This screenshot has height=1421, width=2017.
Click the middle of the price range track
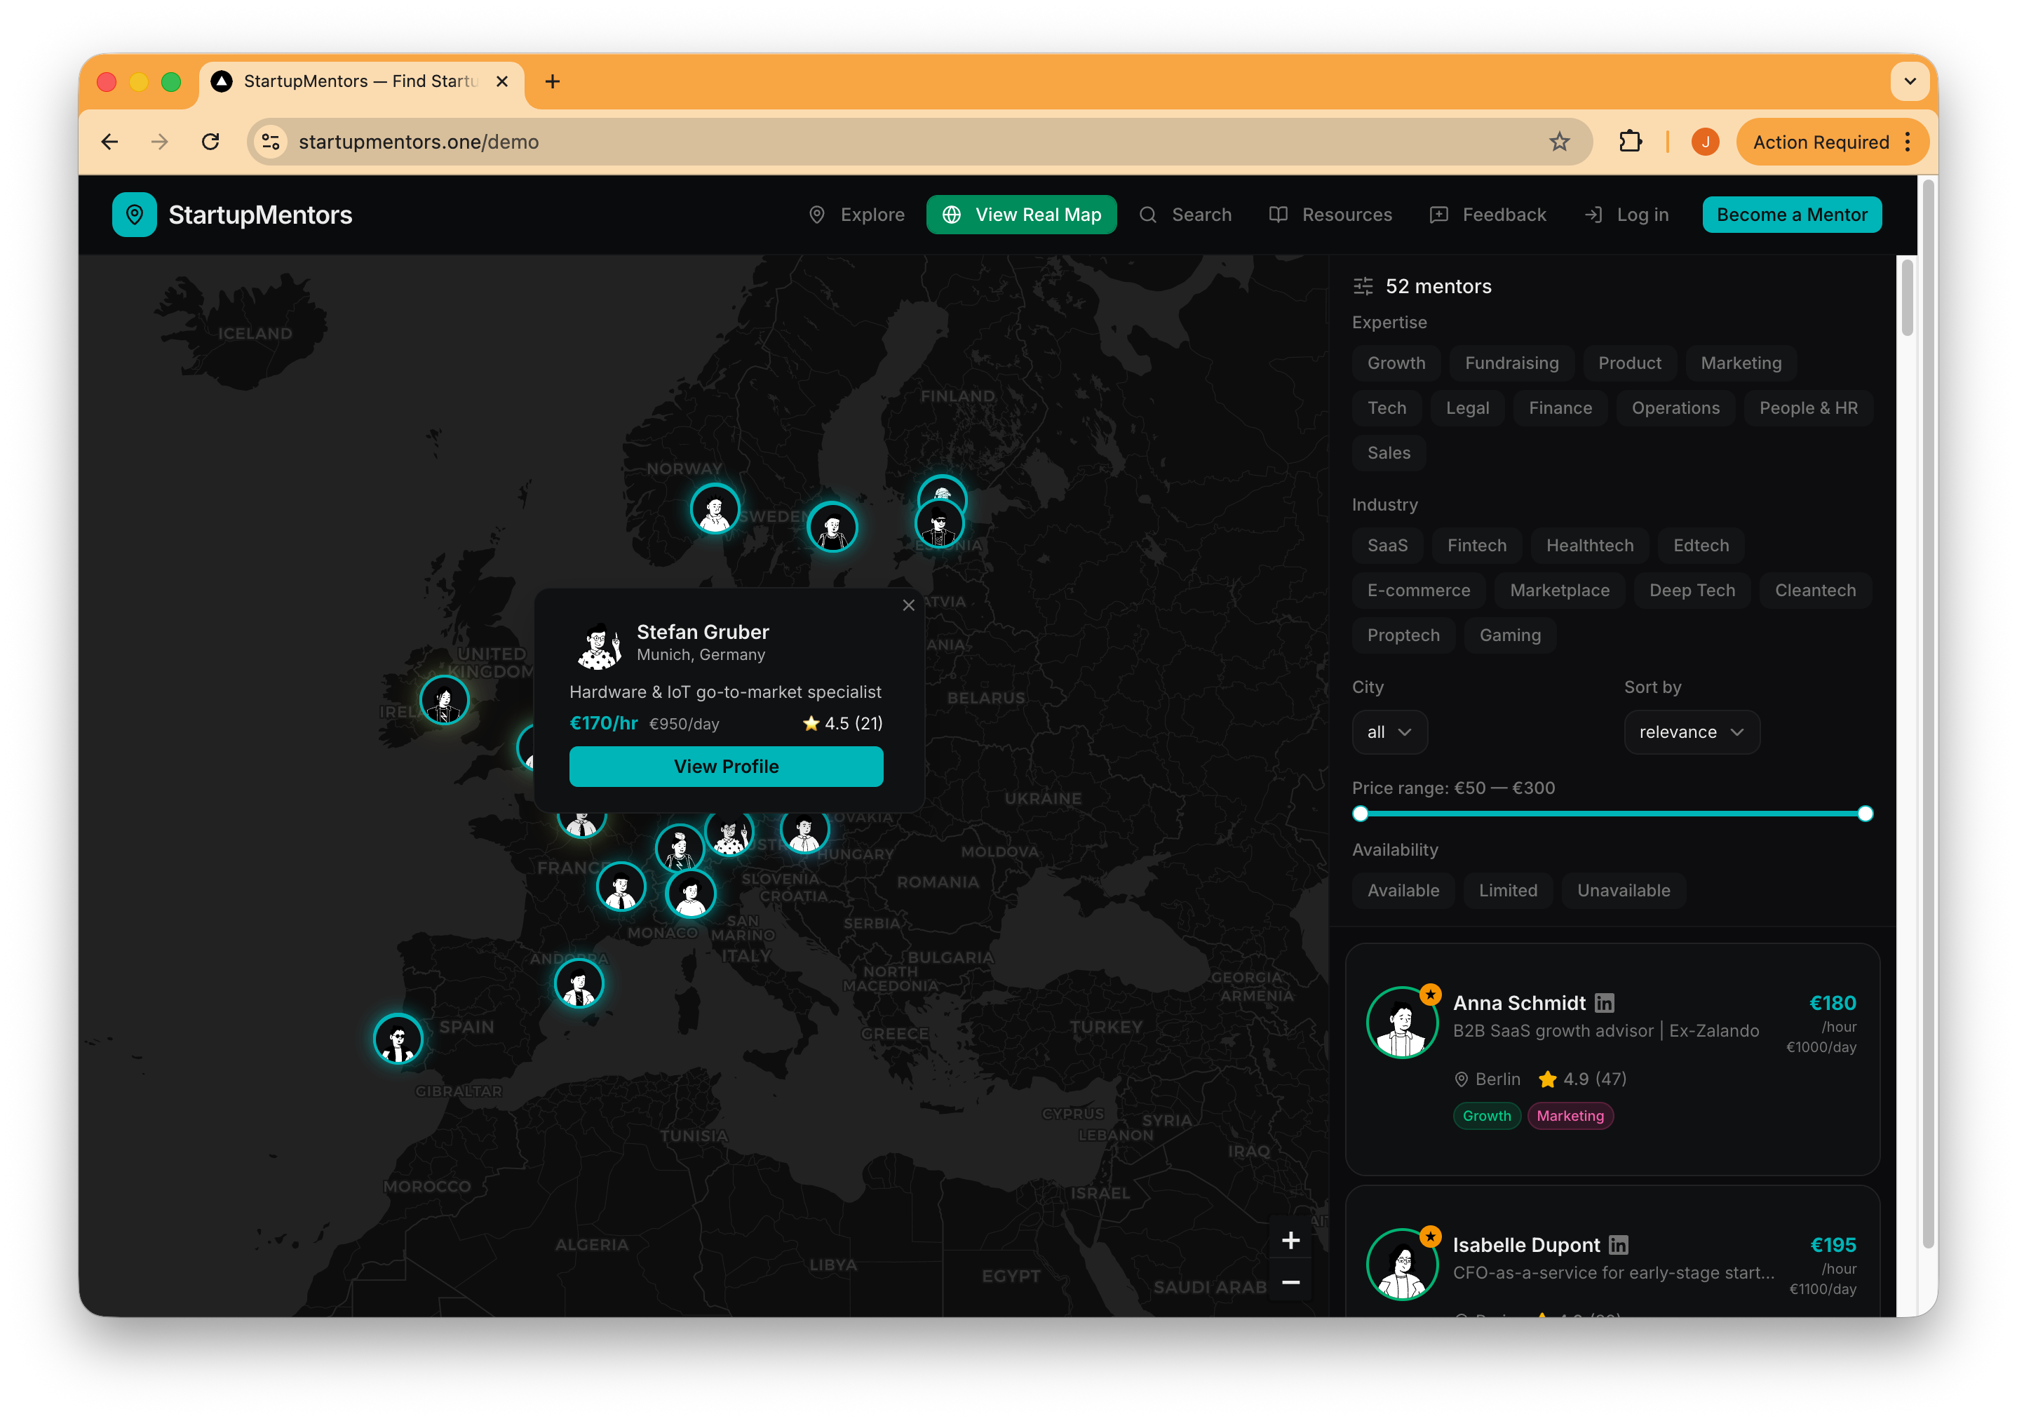point(1613,813)
